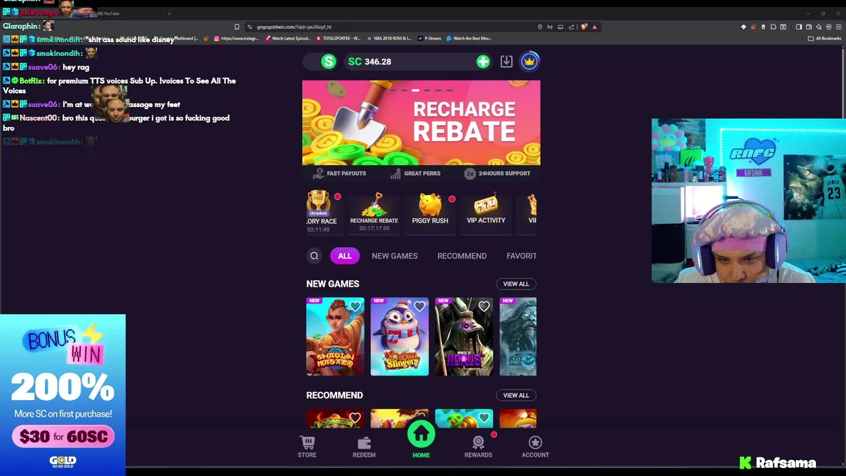Switch to the RECOMMEND tab
Viewport: 846px width, 476px height.
pyautogui.click(x=462, y=256)
